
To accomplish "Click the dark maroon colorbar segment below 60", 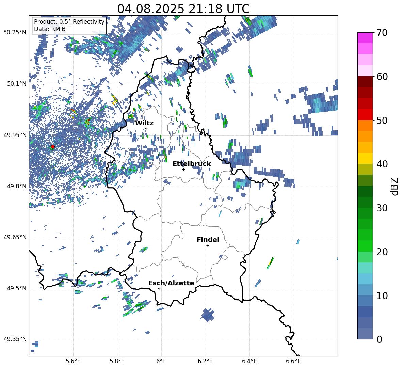I will (365, 82).
